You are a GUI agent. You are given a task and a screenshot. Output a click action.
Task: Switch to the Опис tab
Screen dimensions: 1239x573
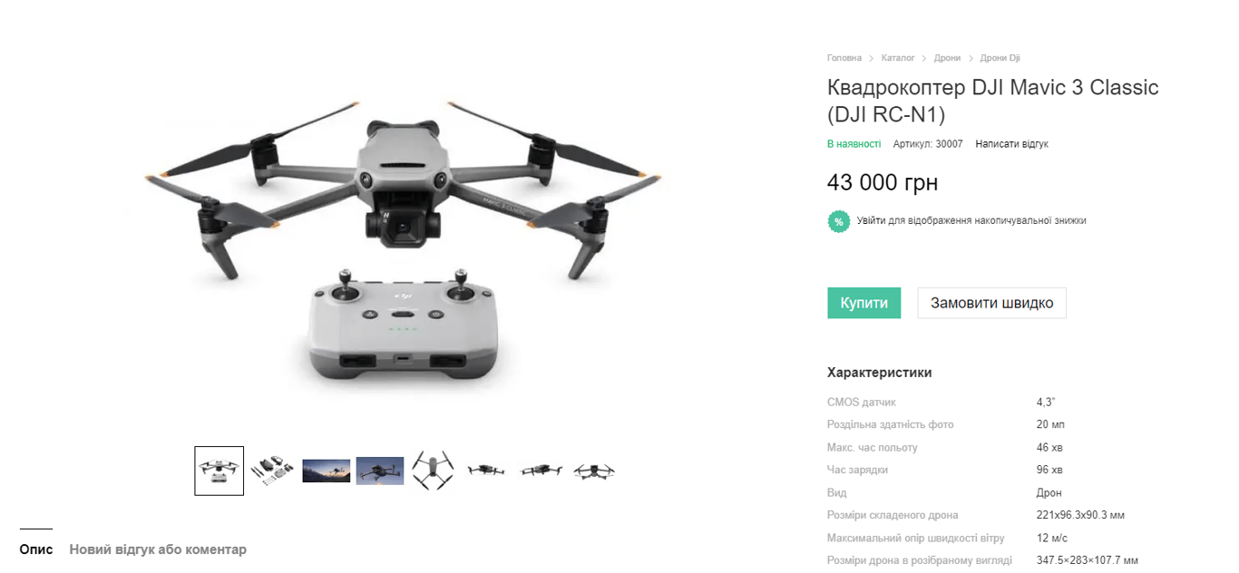click(36, 549)
